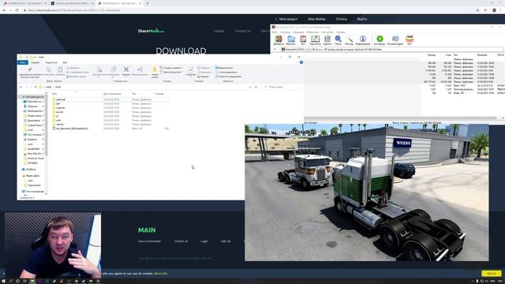Open WinRAR's Help menu
The width and height of the screenshot is (505, 284).
[340, 32]
